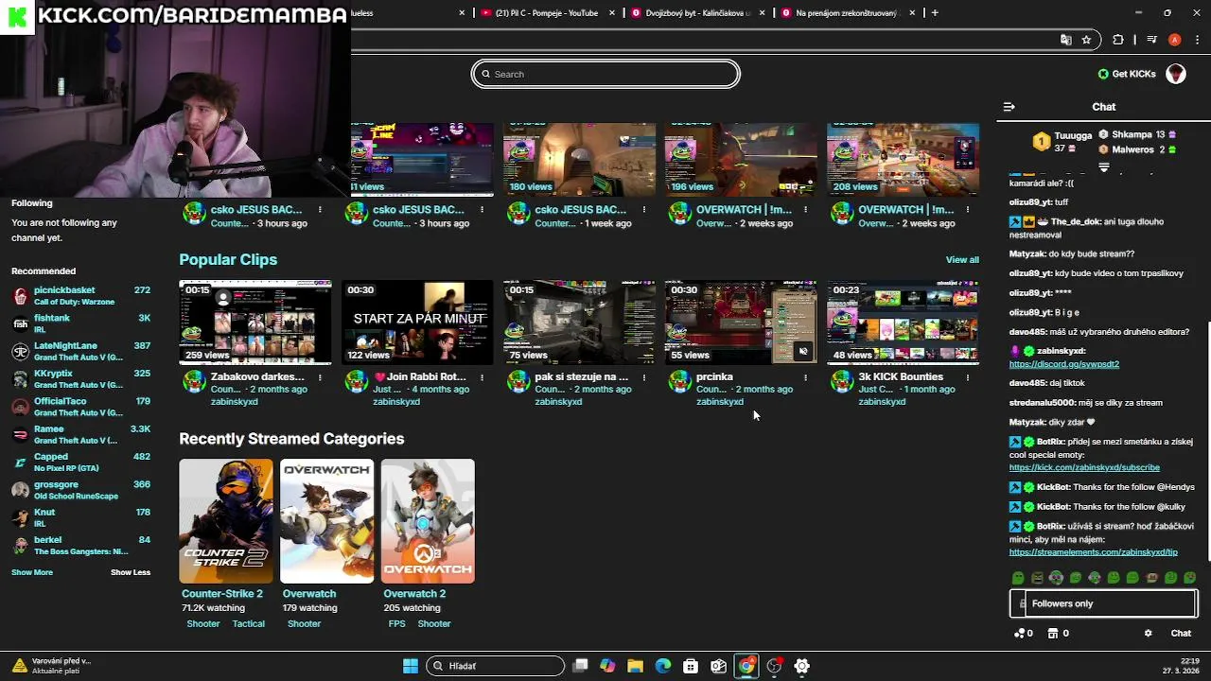Click the translate page icon in address bar
This screenshot has height=681, width=1211.
pos(1066,40)
